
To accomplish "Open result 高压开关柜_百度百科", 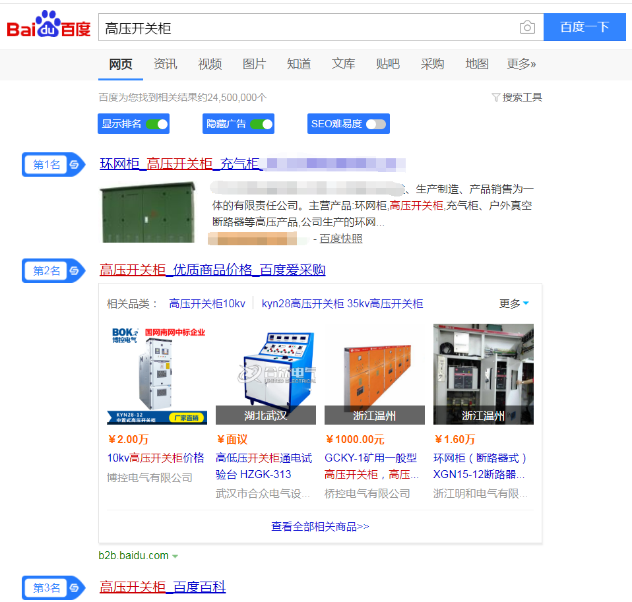I will coord(162,587).
